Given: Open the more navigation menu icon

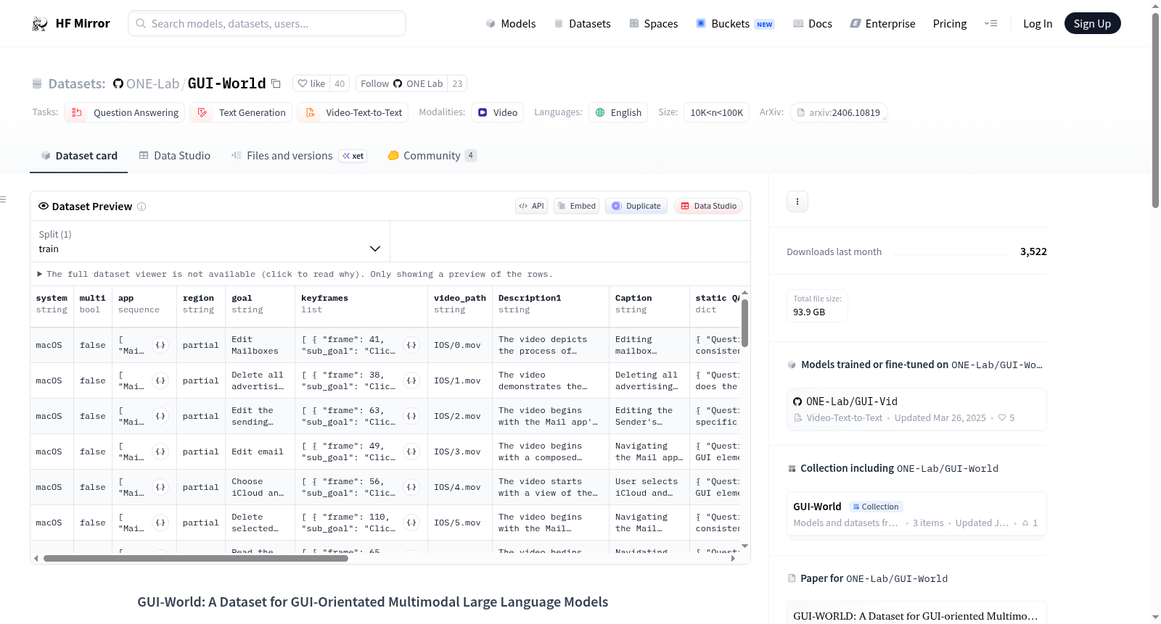Looking at the screenshot, I should click(990, 24).
